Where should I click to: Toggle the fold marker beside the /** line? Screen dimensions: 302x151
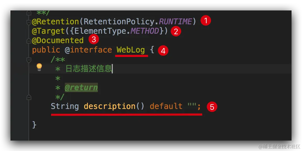tap(29, 60)
